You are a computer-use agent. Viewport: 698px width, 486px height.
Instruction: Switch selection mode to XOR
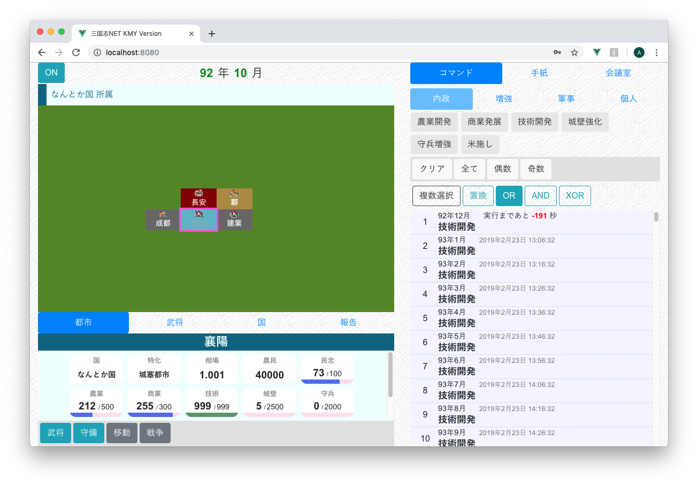point(575,196)
